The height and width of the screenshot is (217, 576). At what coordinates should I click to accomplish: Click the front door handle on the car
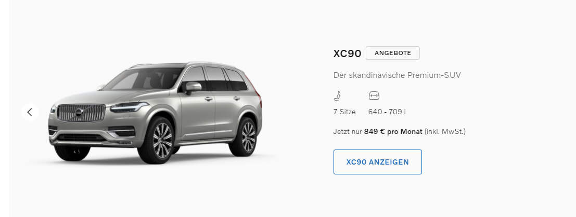pos(208,99)
